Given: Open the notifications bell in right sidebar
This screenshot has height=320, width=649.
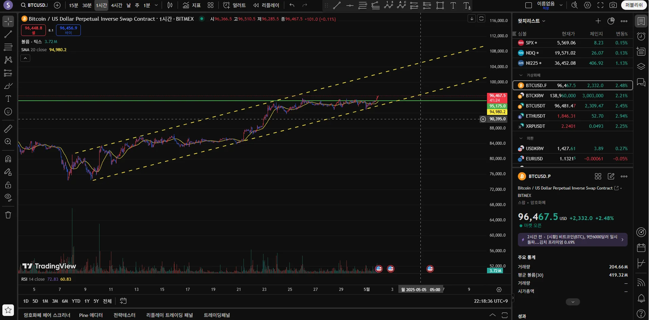Looking at the screenshot, I should (x=641, y=298).
